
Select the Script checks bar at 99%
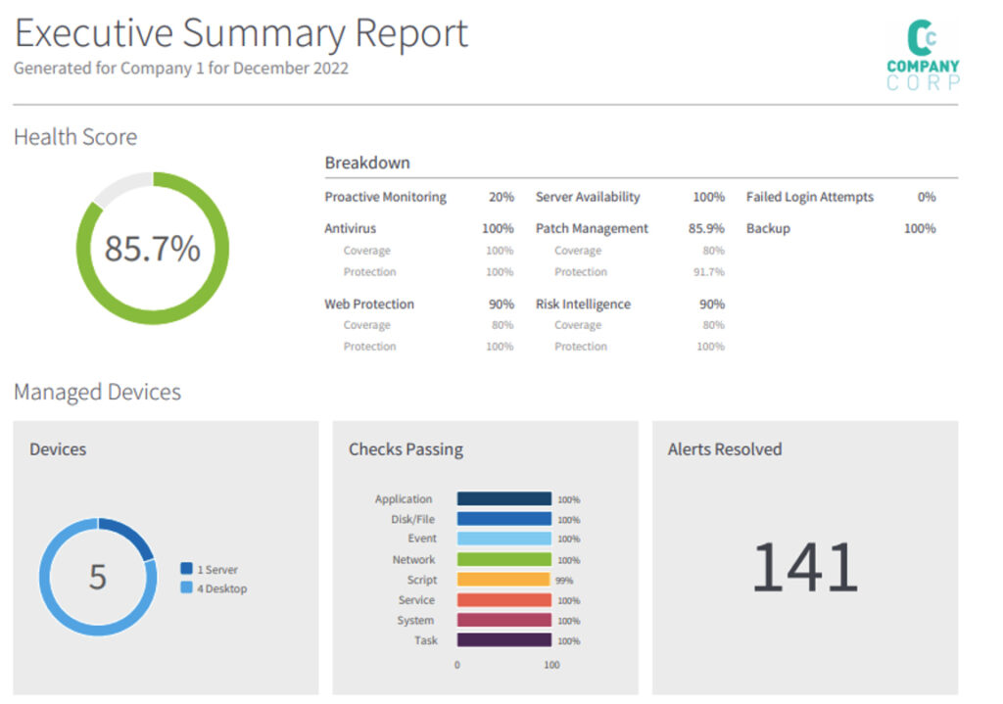pos(502,580)
